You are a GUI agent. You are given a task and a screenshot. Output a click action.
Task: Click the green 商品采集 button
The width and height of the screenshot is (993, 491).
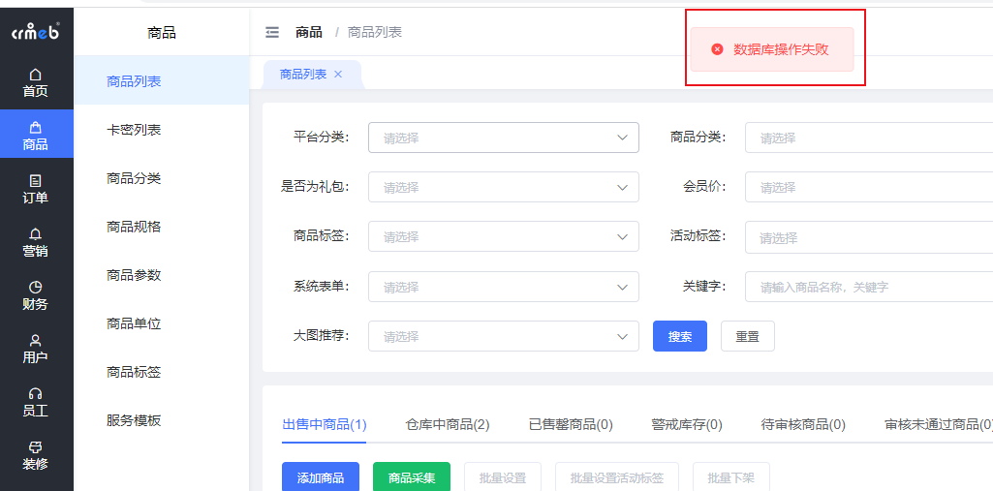(x=412, y=477)
